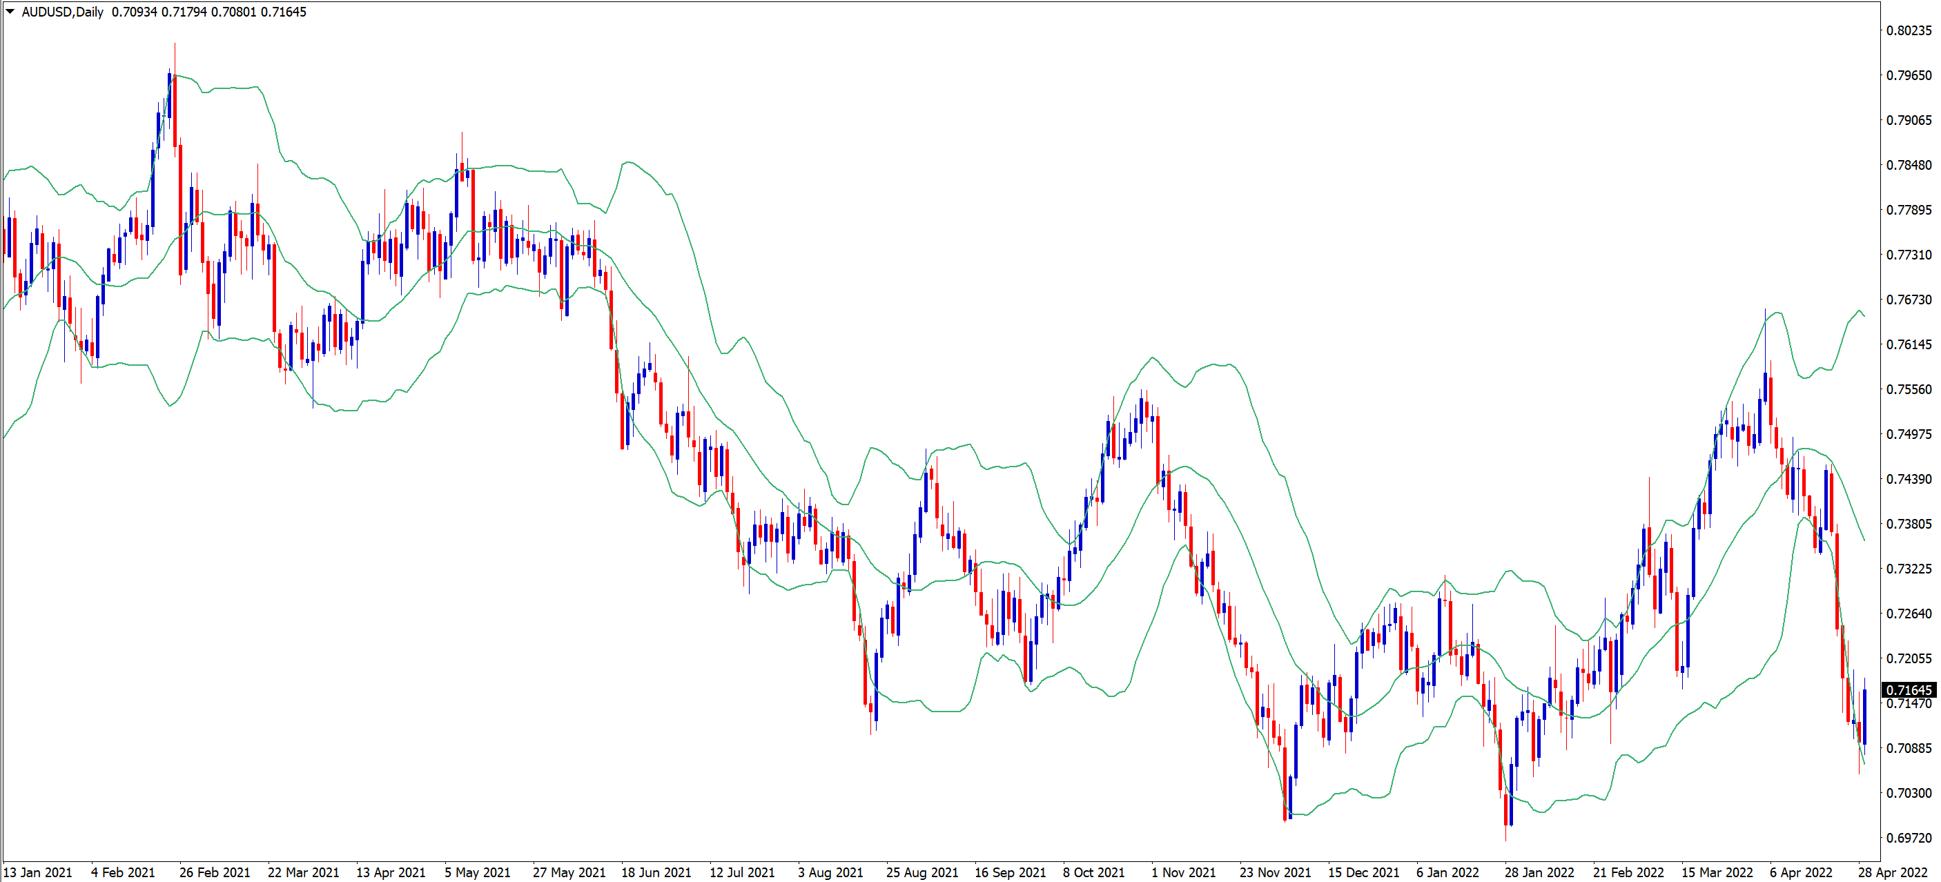Click the 28 Jan 2022 date label

(x=1539, y=872)
